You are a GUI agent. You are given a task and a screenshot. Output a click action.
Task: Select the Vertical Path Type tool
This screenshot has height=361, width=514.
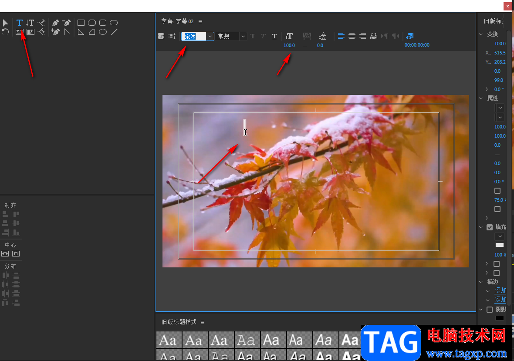pos(41,32)
